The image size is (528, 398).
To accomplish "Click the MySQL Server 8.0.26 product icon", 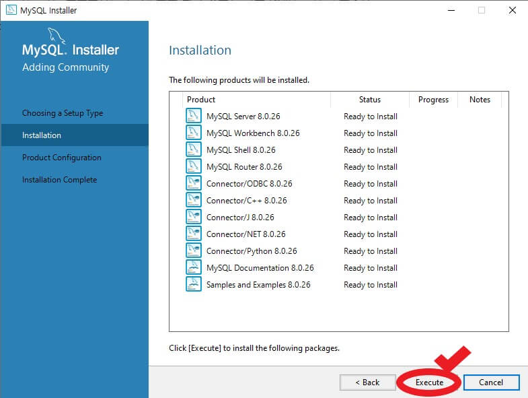I will pos(194,115).
